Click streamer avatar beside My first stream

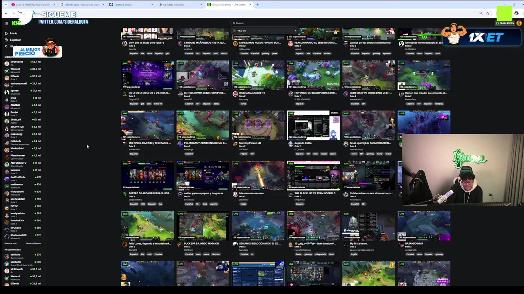pyautogui.click(x=346, y=245)
